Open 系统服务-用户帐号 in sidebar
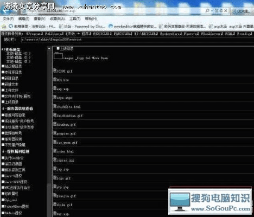 click(x=18, y=121)
